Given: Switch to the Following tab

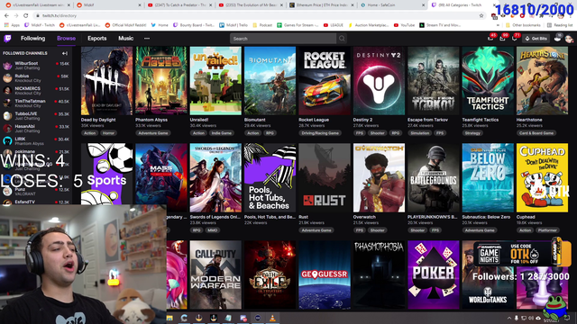Looking at the screenshot, I should (x=32, y=38).
